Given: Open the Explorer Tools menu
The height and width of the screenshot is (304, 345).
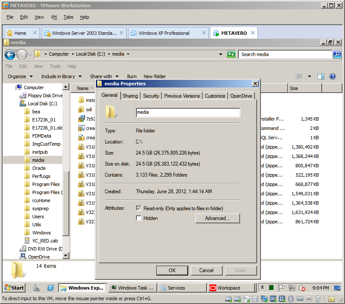Looking at the screenshot, I should pyautogui.click(x=55, y=66).
